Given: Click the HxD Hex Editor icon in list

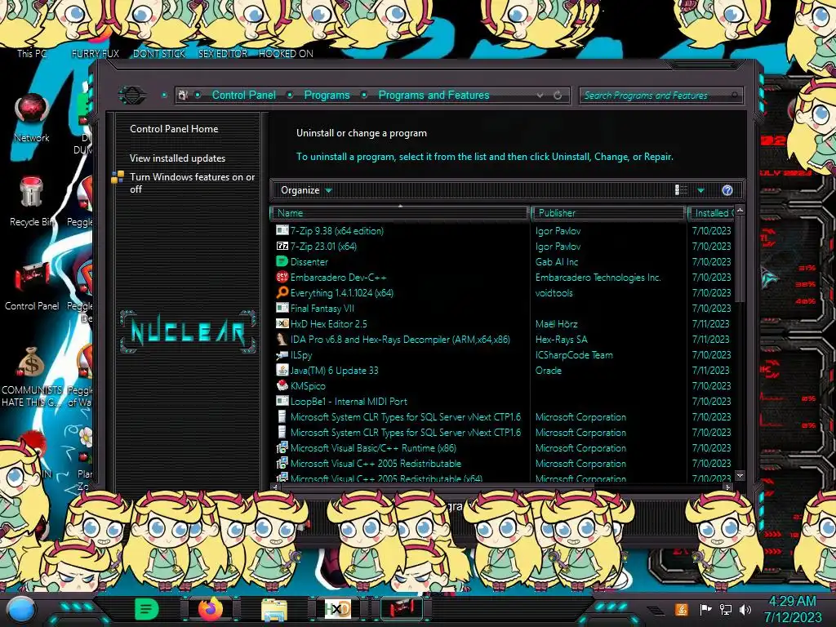Looking at the screenshot, I should (282, 323).
